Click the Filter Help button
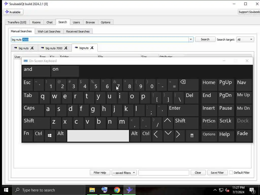Screen dimensions: 260x195 [100, 173]
